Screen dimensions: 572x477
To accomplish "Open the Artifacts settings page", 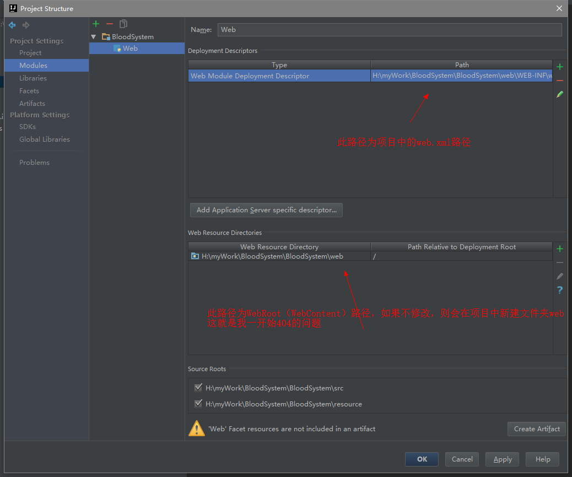I will (32, 104).
